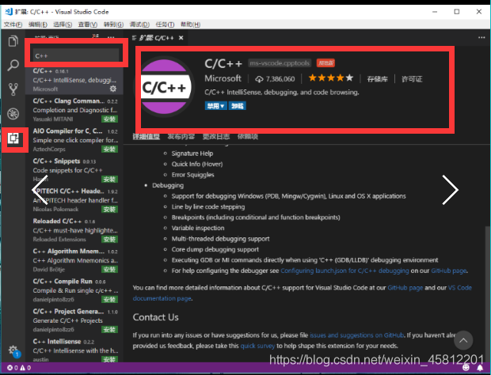Switch to the 依赖项 tab
Screen dimensions: 491x375
[248, 136]
